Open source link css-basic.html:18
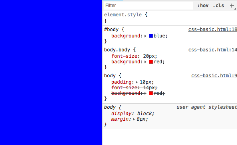 [x=213, y=29]
